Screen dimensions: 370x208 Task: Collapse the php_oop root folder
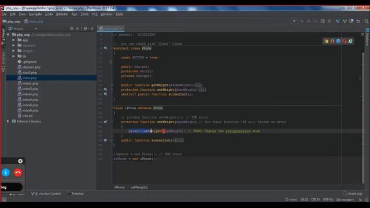(x=8, y=35)
